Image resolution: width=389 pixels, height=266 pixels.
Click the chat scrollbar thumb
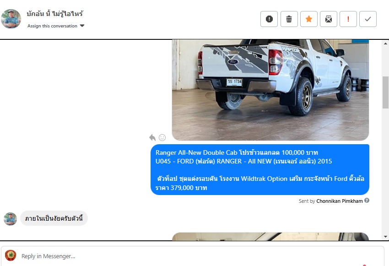point(385,92)
